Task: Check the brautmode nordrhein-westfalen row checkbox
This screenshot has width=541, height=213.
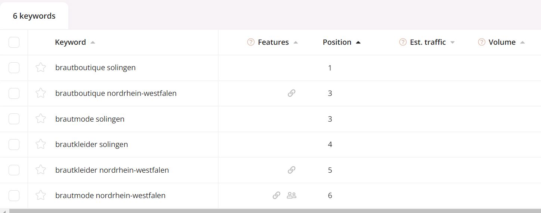Action: [x=14, y=195]
